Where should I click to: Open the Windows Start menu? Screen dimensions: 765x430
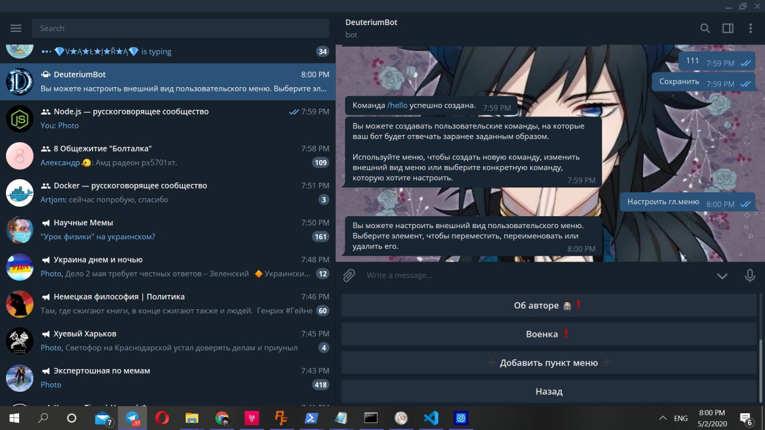tap(13, 418)
